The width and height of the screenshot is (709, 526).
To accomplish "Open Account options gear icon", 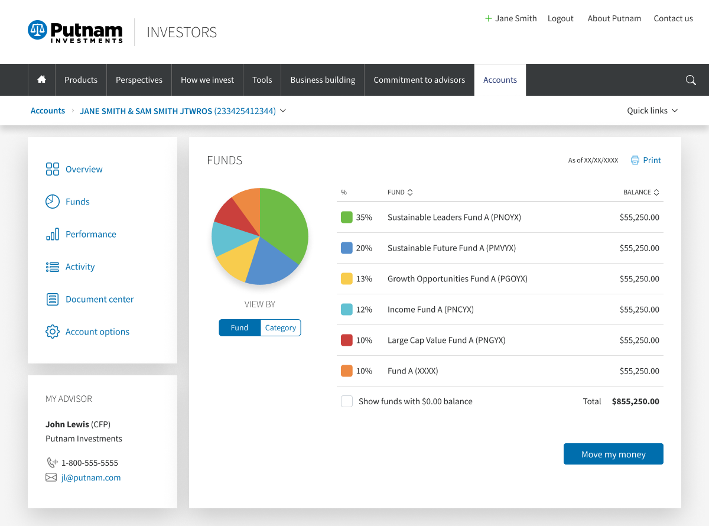I will click(52, 332).
